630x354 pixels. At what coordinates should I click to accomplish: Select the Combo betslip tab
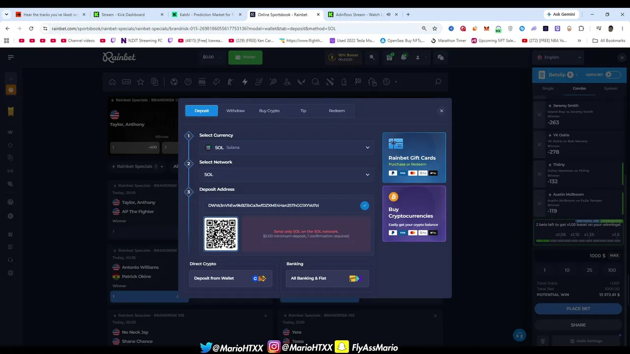tap(579, 88)
